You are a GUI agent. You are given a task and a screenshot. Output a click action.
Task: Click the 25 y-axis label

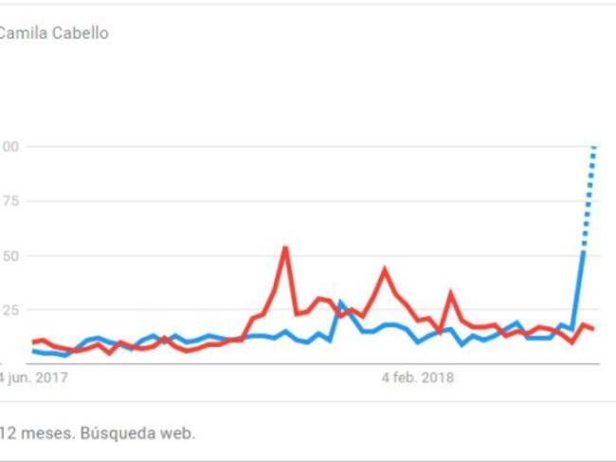click(x=9, y=310)
